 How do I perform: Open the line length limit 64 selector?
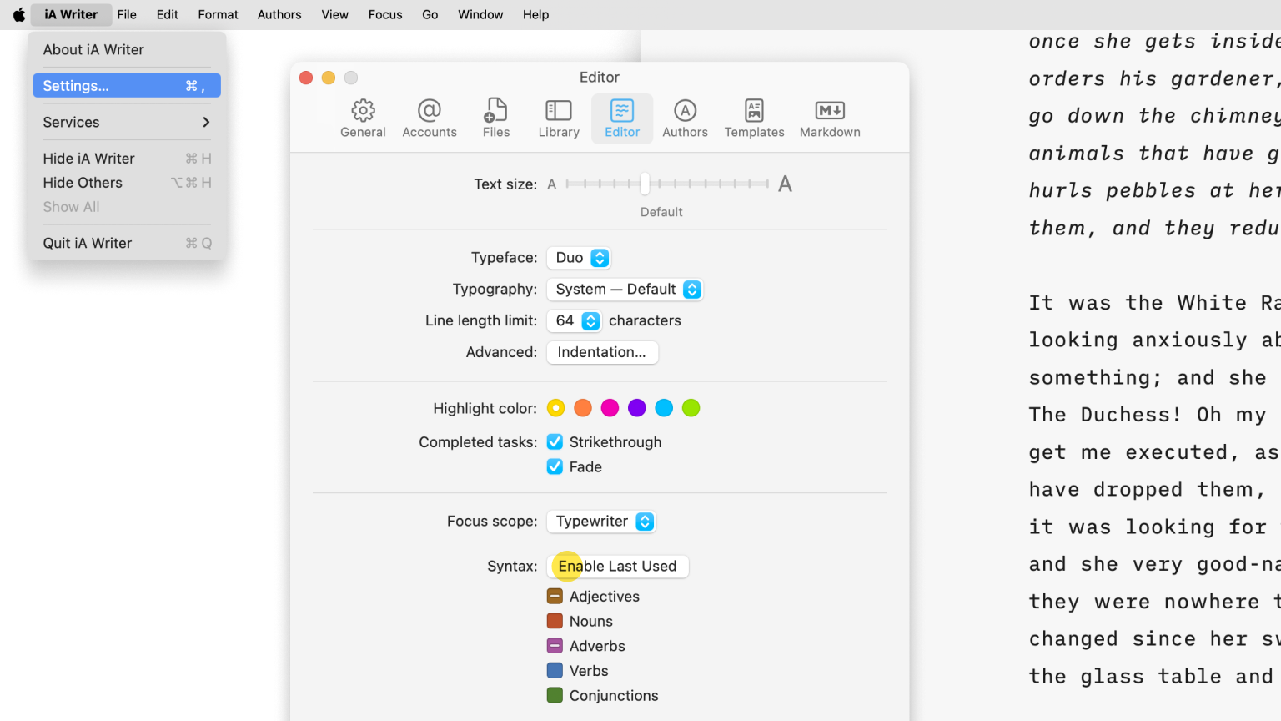[575, 321]
